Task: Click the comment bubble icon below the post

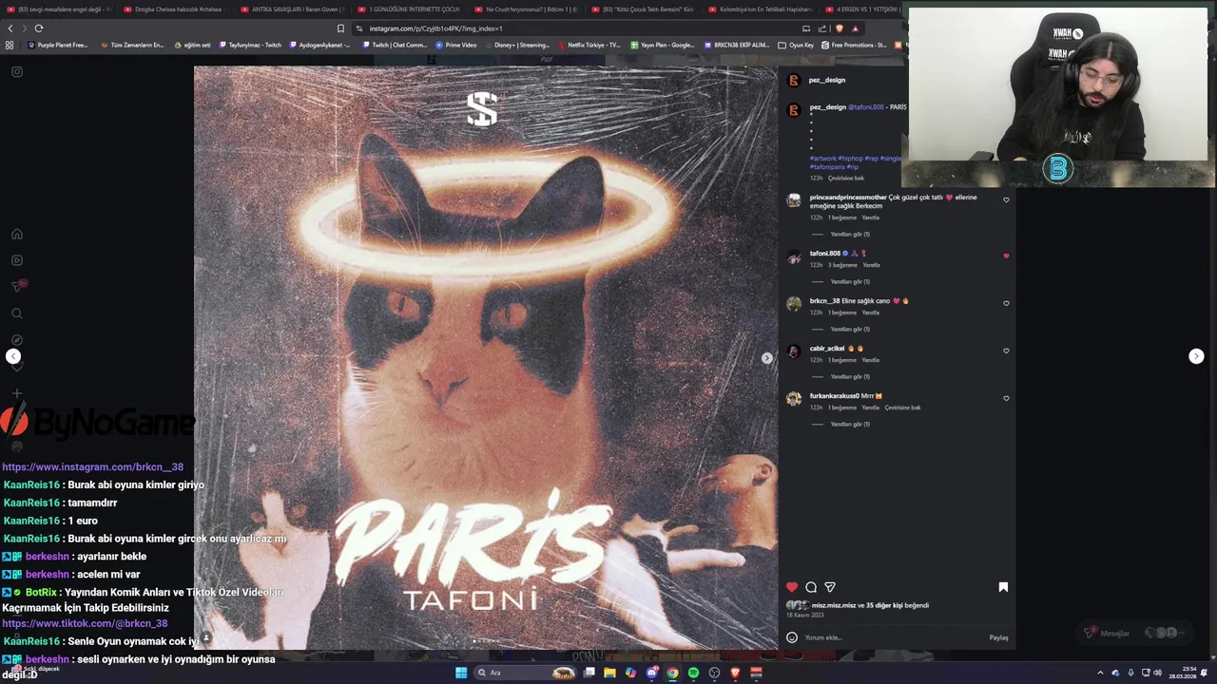Action: pyautogui.click(x=811, y=587)
